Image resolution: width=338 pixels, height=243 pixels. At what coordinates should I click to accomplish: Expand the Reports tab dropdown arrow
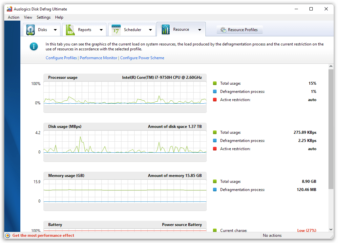[x=101, y=30]
